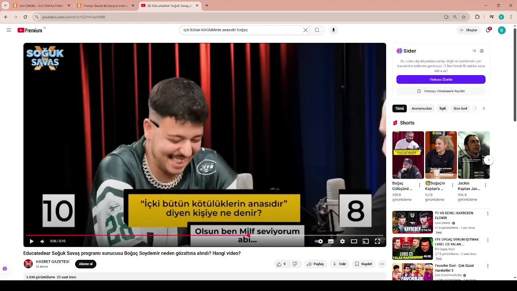The image size is (517, 291).
Task: Go back in browser history
Action: pos(6,17)
